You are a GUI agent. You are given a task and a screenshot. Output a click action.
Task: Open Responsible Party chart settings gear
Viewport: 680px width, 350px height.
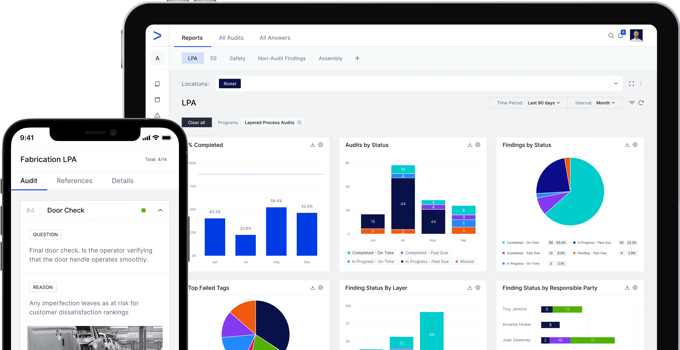(635, 288)
